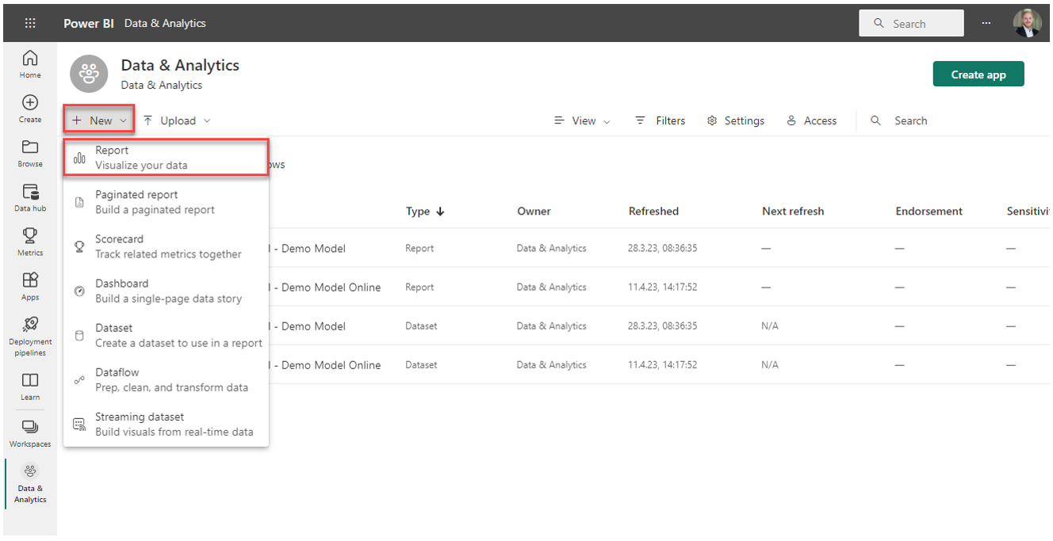The height and width of the screenshot is (541, 1053).
Task: Open Apps in the left navigation
Action: tap(30, 286)
